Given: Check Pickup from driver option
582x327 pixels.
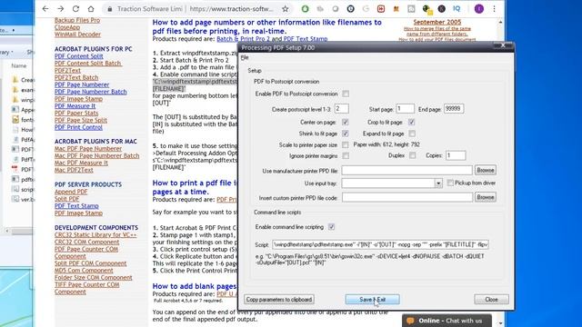Looking at the screenshot, I should pyautogui.click(x=450, y=183).
